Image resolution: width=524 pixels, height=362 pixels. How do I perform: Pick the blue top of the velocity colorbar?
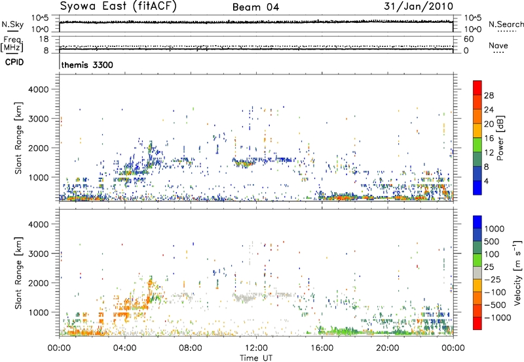(x=477, y=222)
